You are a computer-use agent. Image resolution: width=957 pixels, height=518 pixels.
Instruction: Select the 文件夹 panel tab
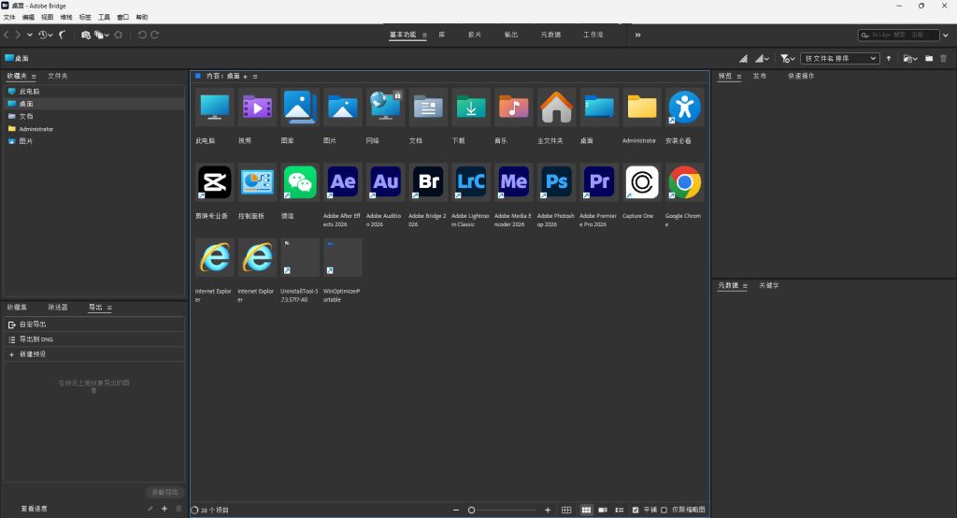click(x=58, y=76)
